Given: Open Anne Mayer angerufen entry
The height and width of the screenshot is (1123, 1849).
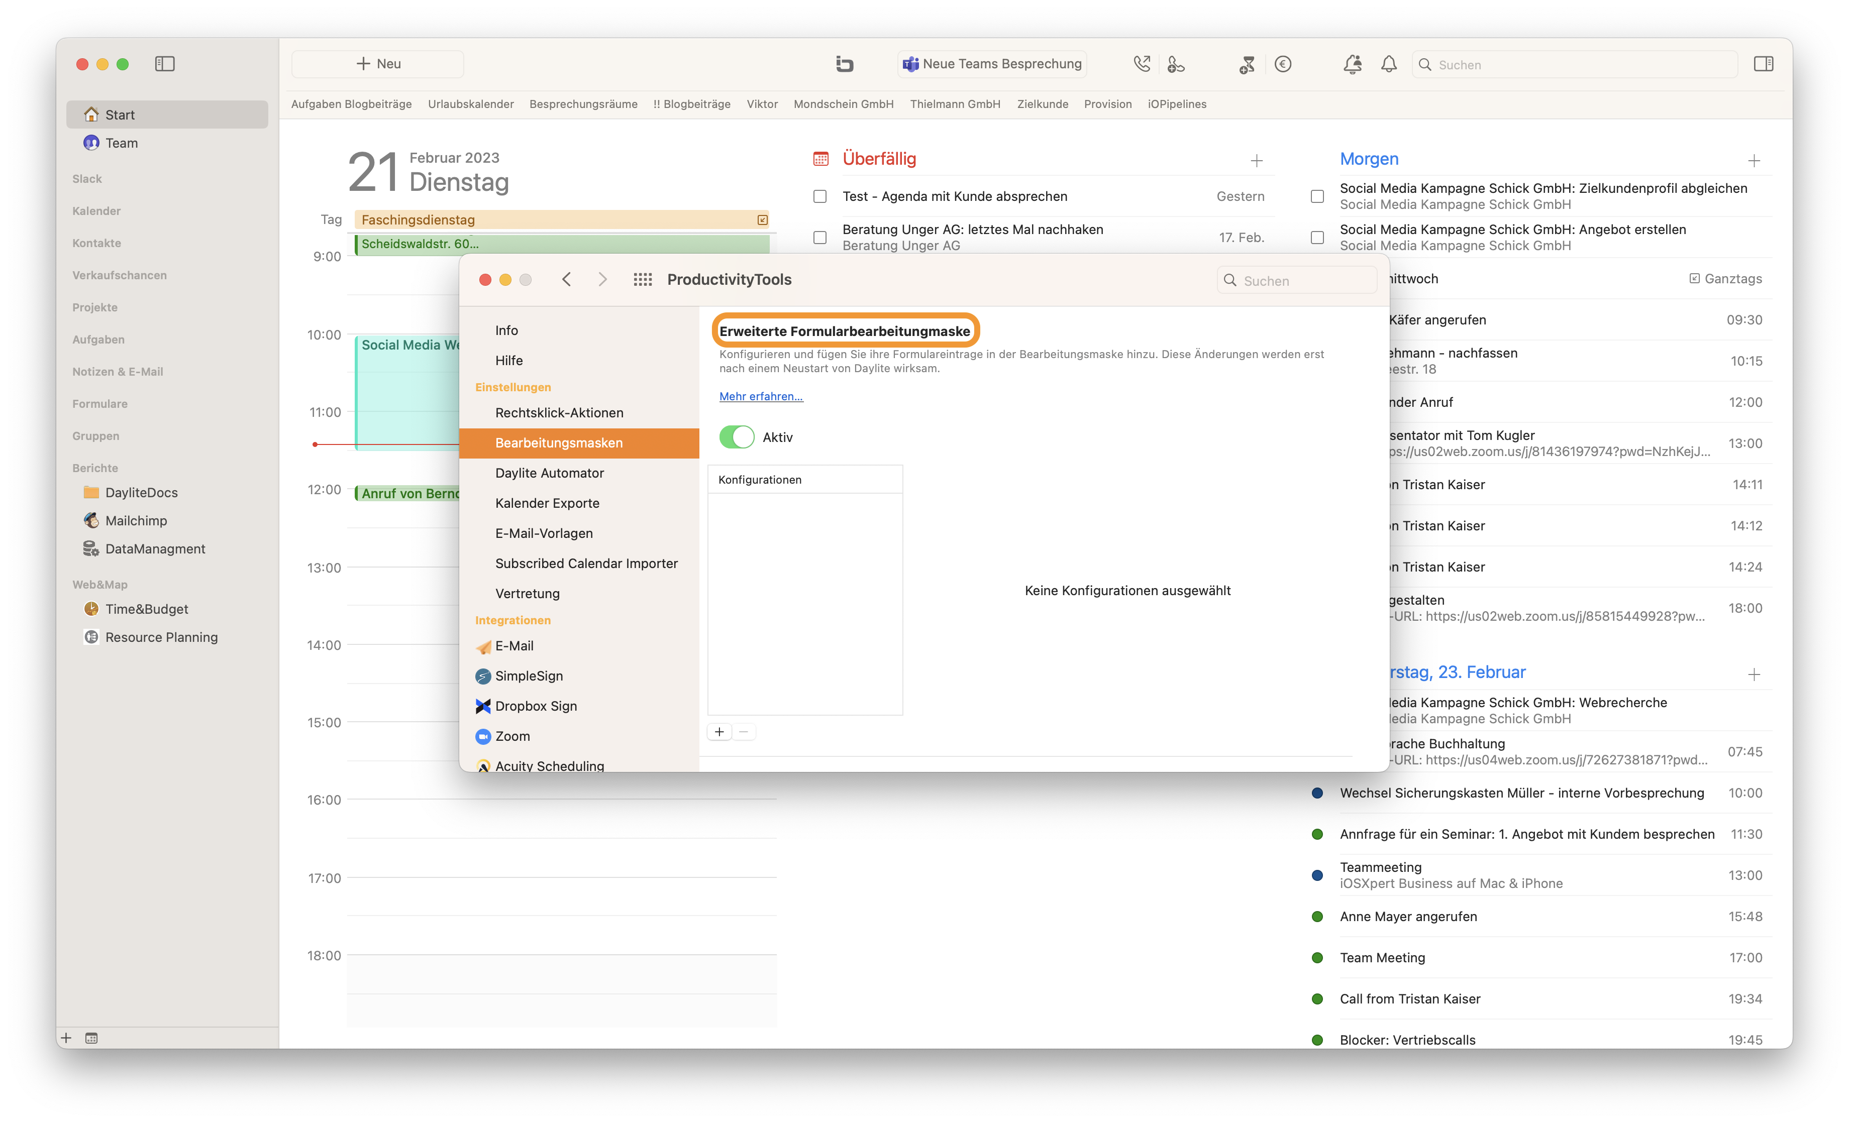Looking at the screenshot, I should tap(1540, 917).
